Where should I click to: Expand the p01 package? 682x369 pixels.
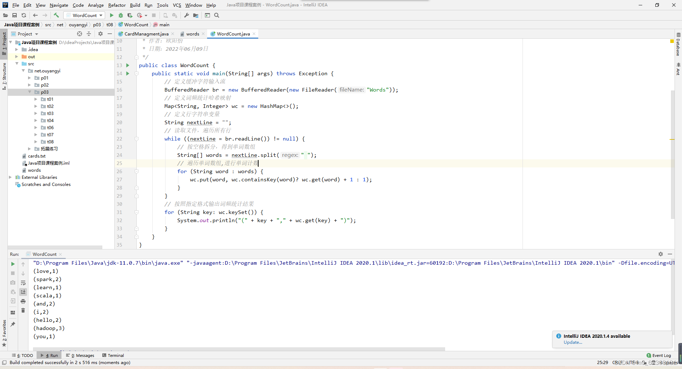(x=29, y=78)
